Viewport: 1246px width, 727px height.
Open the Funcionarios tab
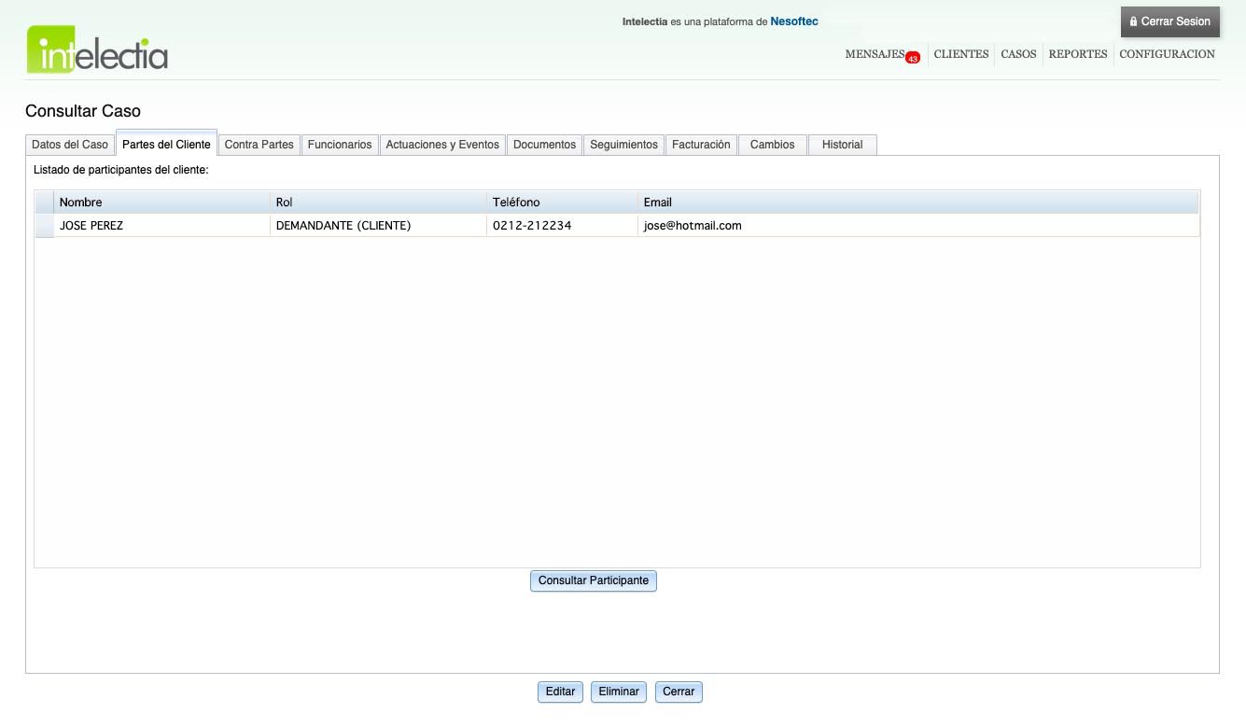click(x=340, y=145)
